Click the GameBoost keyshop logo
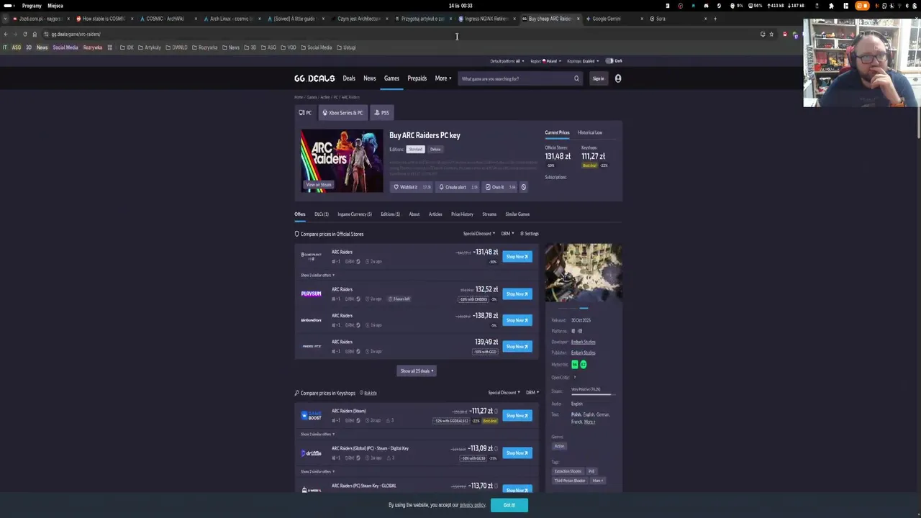 (x=311, y=416)
